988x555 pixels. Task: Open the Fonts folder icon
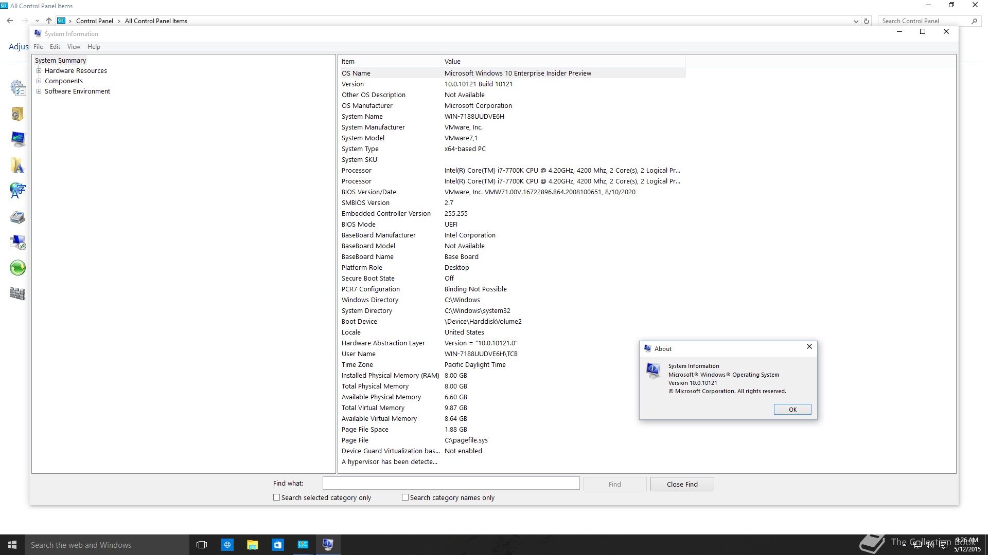[17, 165]
